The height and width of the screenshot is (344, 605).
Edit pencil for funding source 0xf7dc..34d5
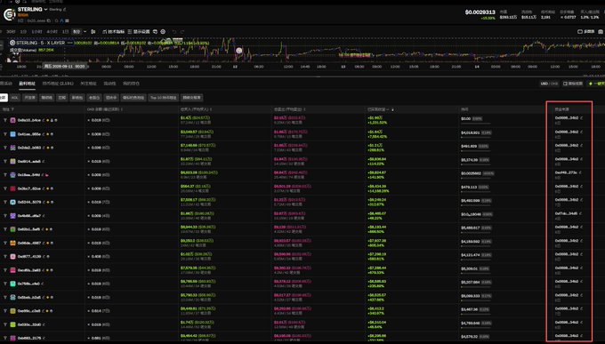pyautogui.click(x=581, y=213)
